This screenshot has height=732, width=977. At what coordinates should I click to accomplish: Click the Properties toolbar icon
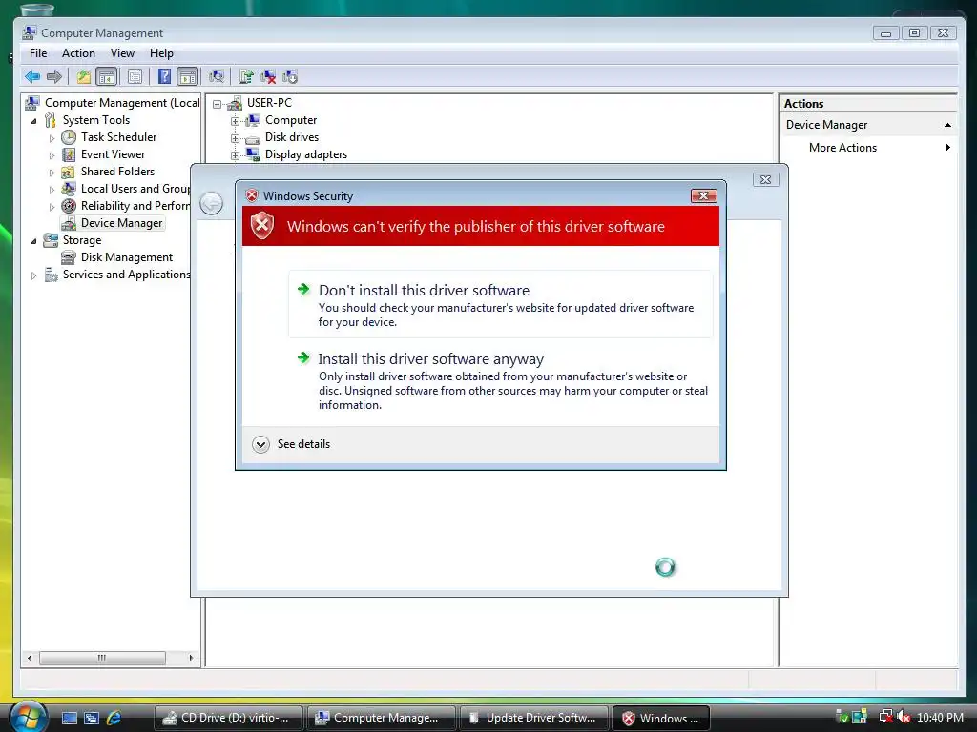pyautogui.click(x=135, y=76)
